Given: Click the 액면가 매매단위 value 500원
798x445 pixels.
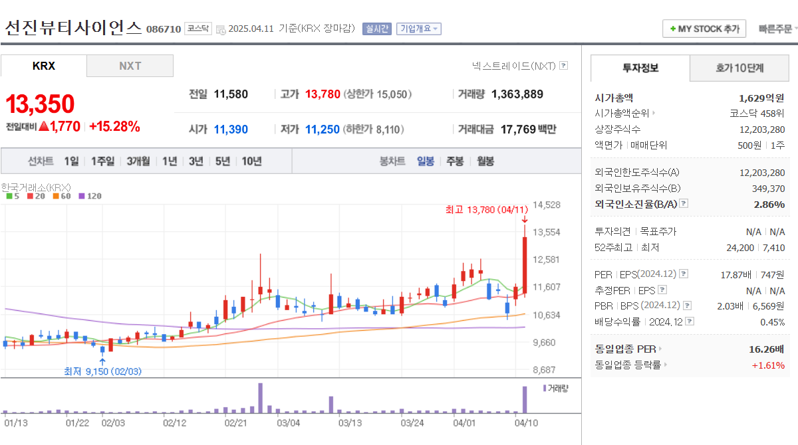Looking at the screenshot, I should [x=748, y=145].
